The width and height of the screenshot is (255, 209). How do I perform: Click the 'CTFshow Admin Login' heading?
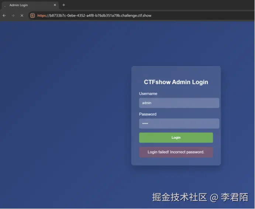[x=176, y=82]
